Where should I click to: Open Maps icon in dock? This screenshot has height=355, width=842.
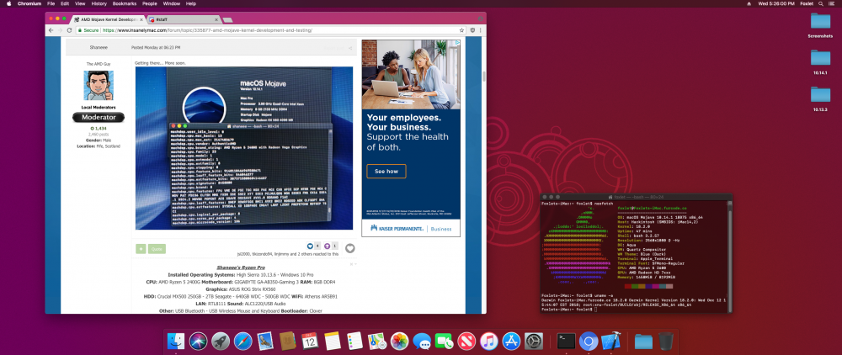click(377, 341)
